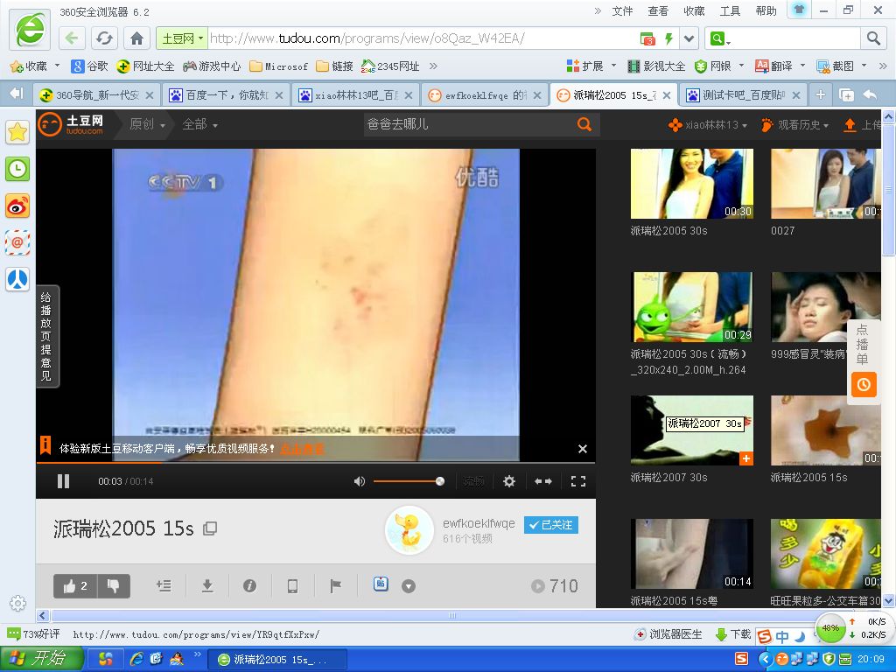Open the orange watch-later clock button
This screenshot has height=672, width=896.
coord(864,384)
